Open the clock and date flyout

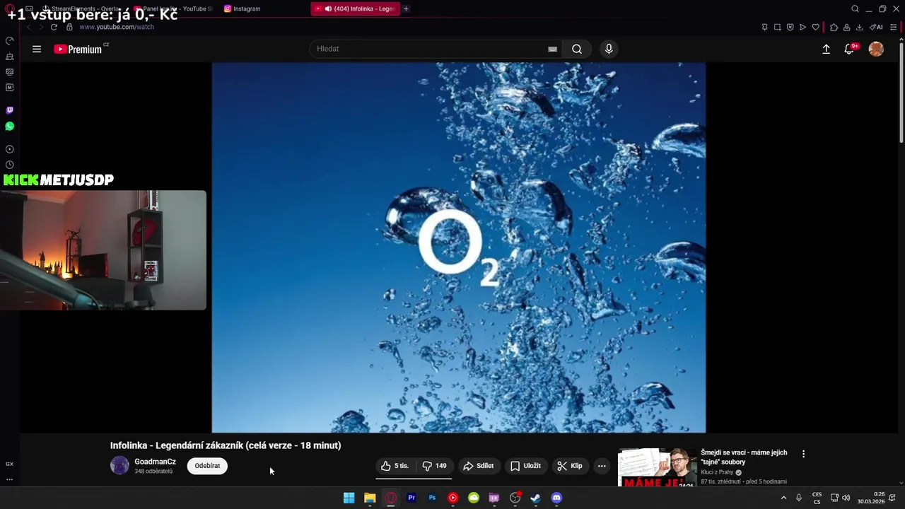pyautogui.click(x=871, y=498)
